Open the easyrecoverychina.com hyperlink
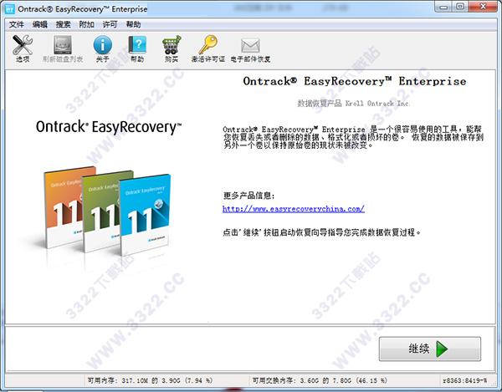This screenshot has height=392, width=502. click(x=294, y=209)
